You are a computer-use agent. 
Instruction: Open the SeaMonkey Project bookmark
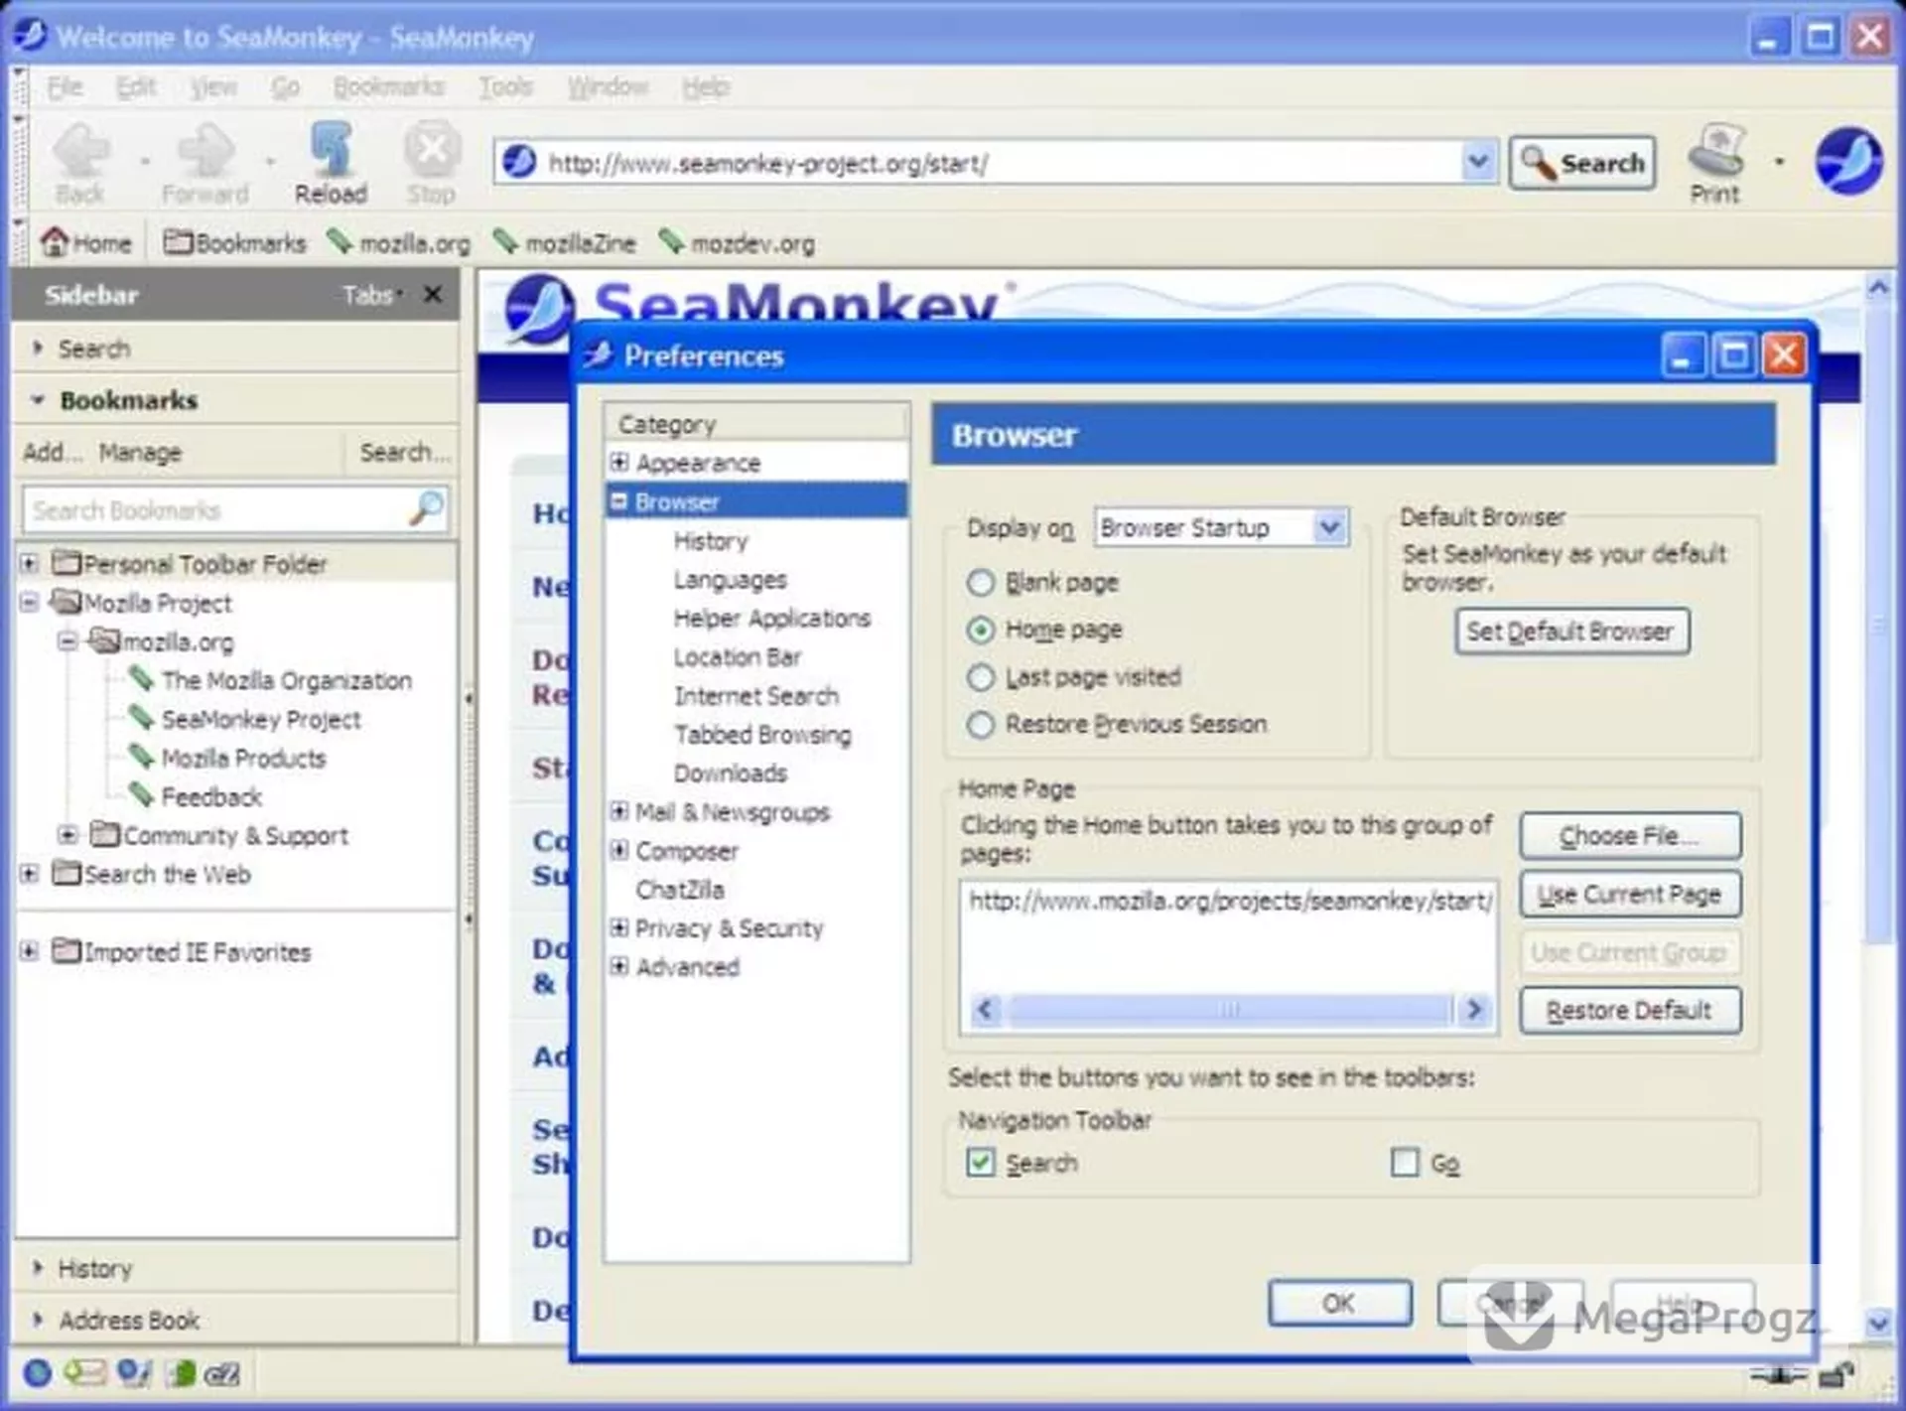[x=246, y=719]
